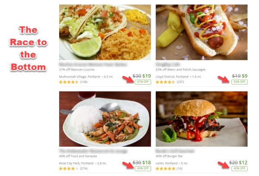259x176 pixels.
Task: Click the Race to the Bottom heading
Action: [28, 49]
